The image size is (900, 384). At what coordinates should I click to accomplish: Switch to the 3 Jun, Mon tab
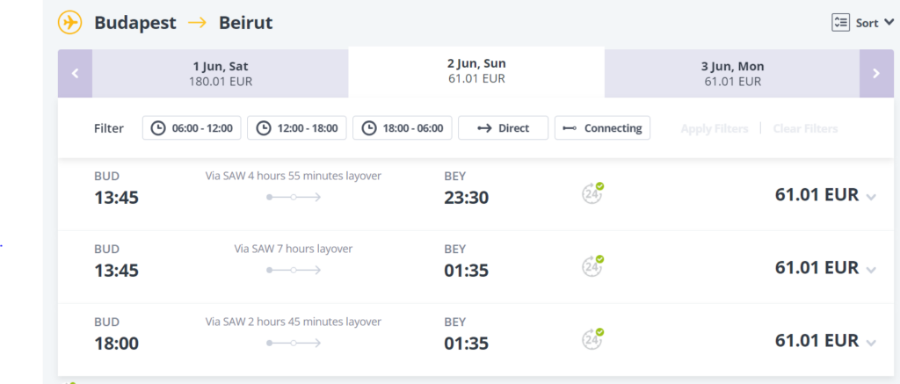pyautogui.click(x=731, y=73)
